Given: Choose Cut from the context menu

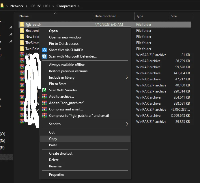Looking at the screenshot, I should [85, 132].
